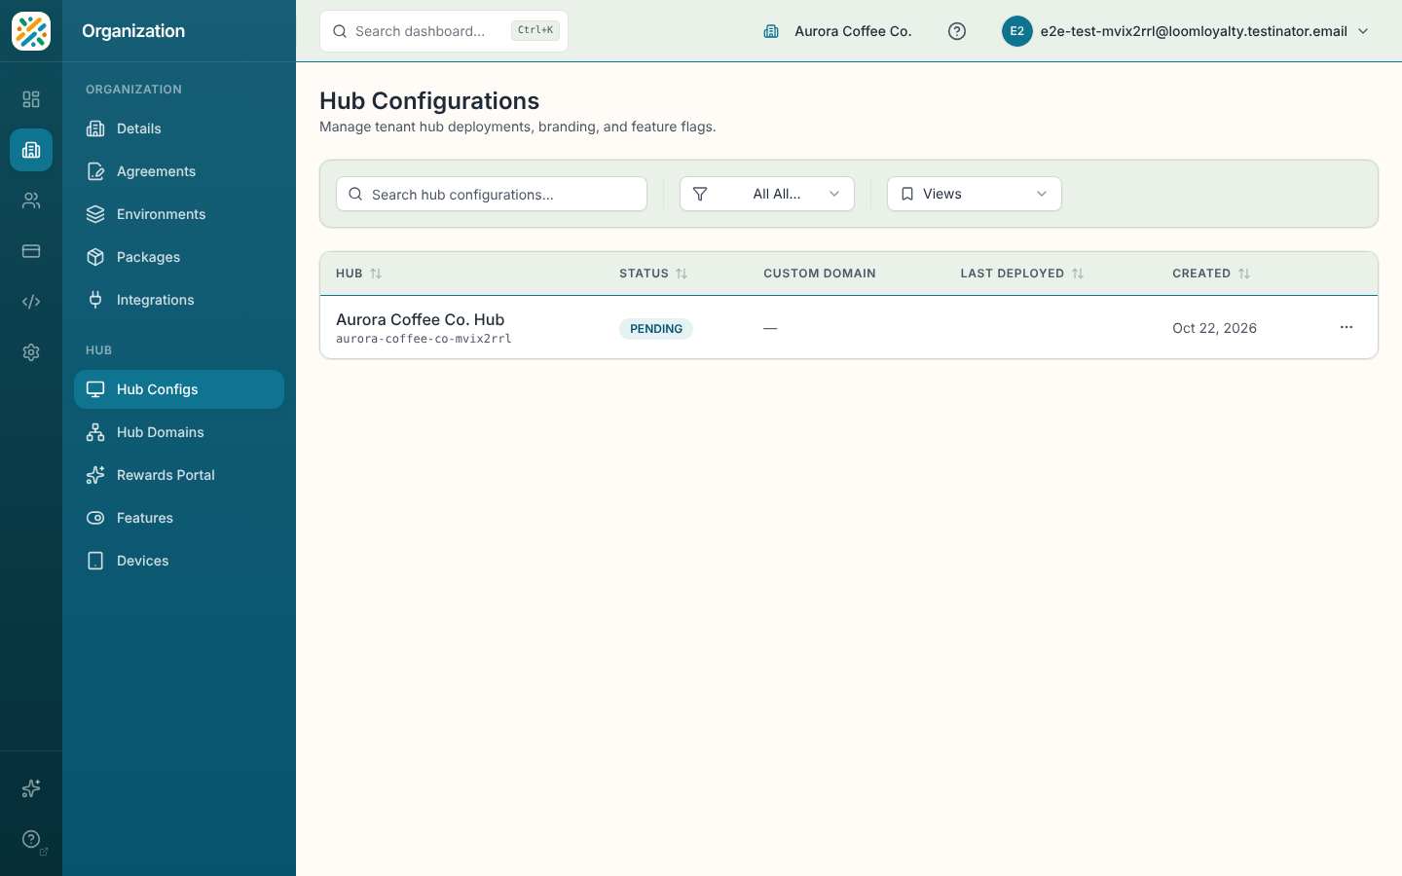
Task: Go to Details in sidebar
Action: pyautogui.click(x=179, y=128)
